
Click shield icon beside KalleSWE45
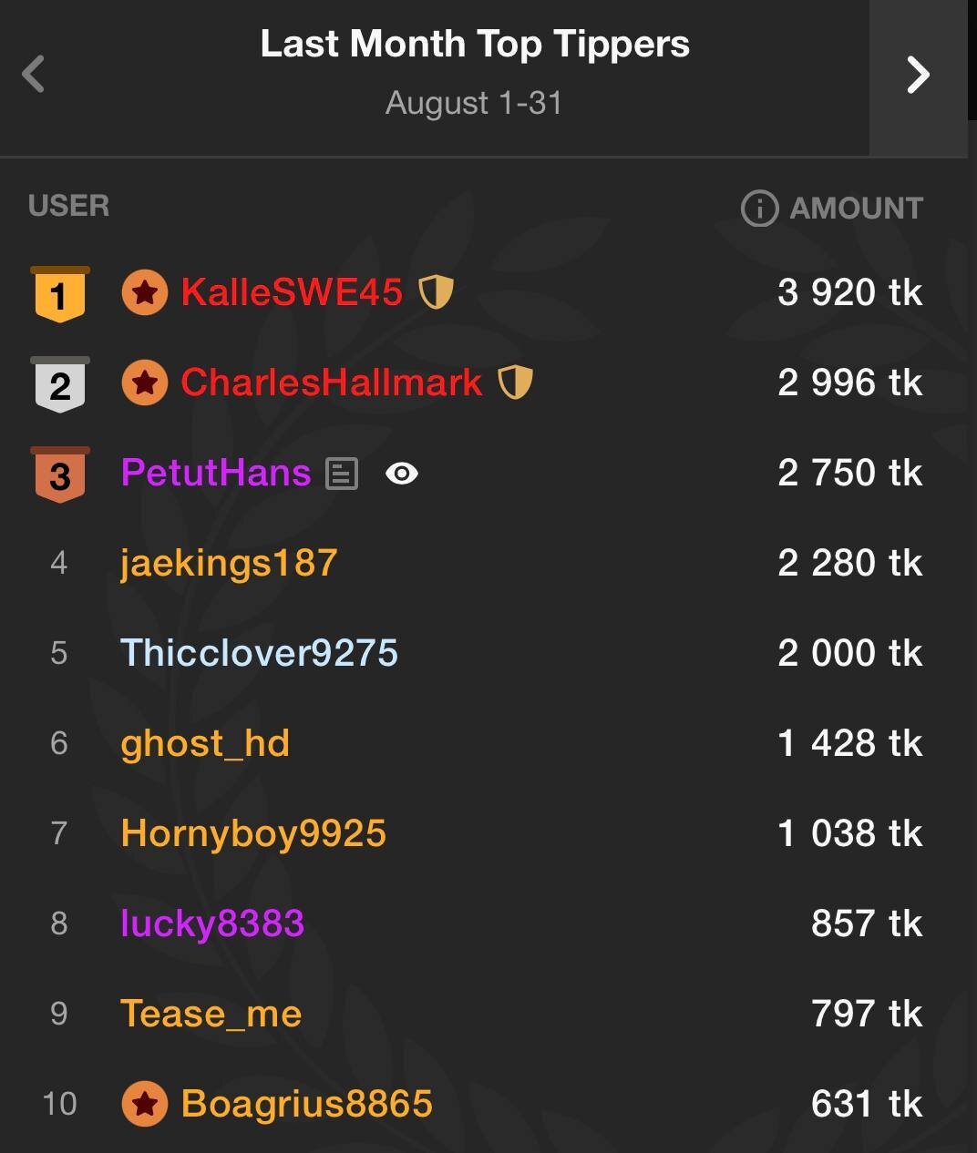(436, 292)
